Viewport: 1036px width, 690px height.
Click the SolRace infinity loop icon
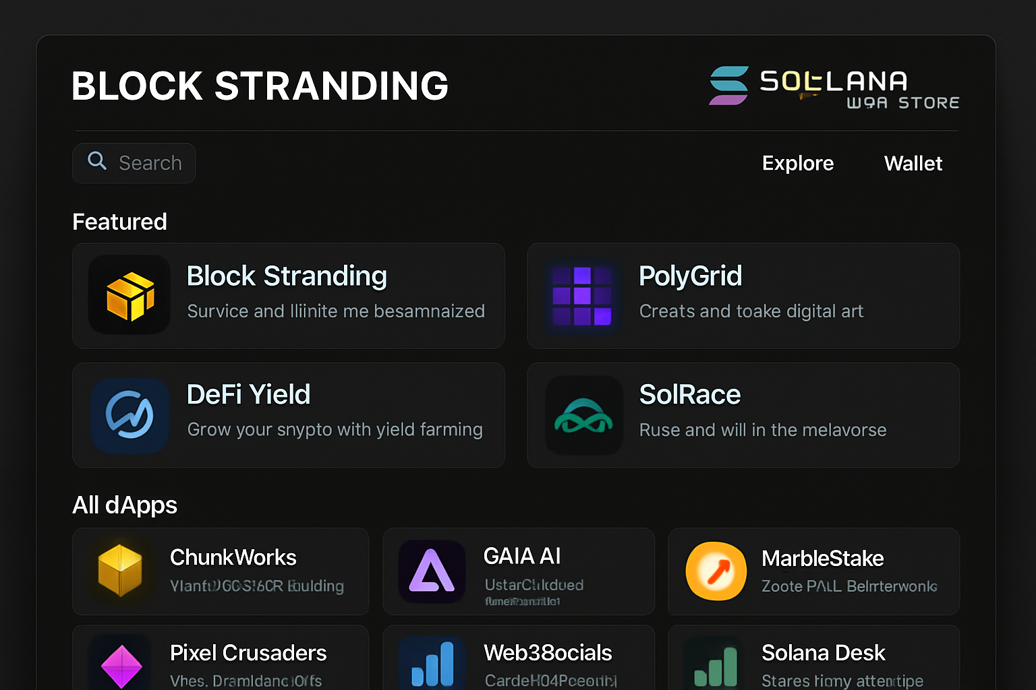pyautogui.click(x=584, y=415)
